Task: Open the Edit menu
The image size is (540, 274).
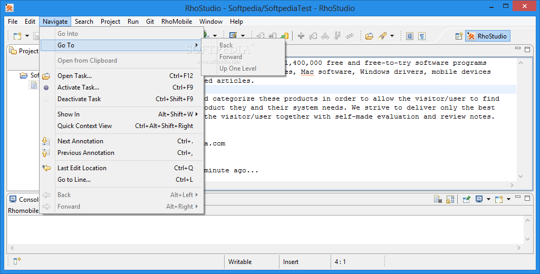Action: [x=30, y=22]
